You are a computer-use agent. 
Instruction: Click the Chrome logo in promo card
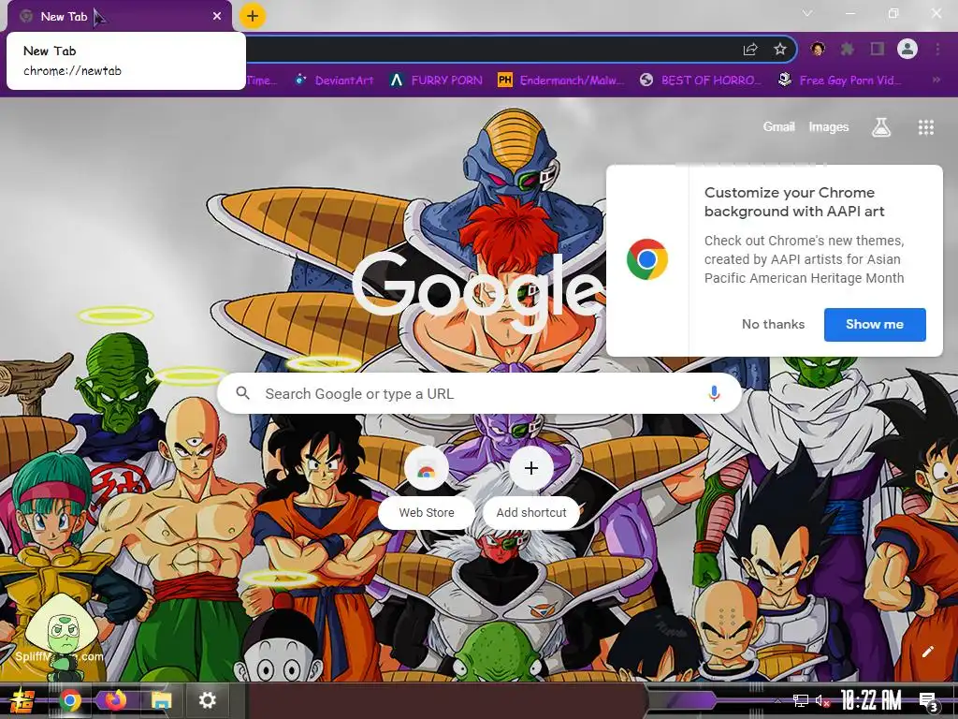coord(647,259)
